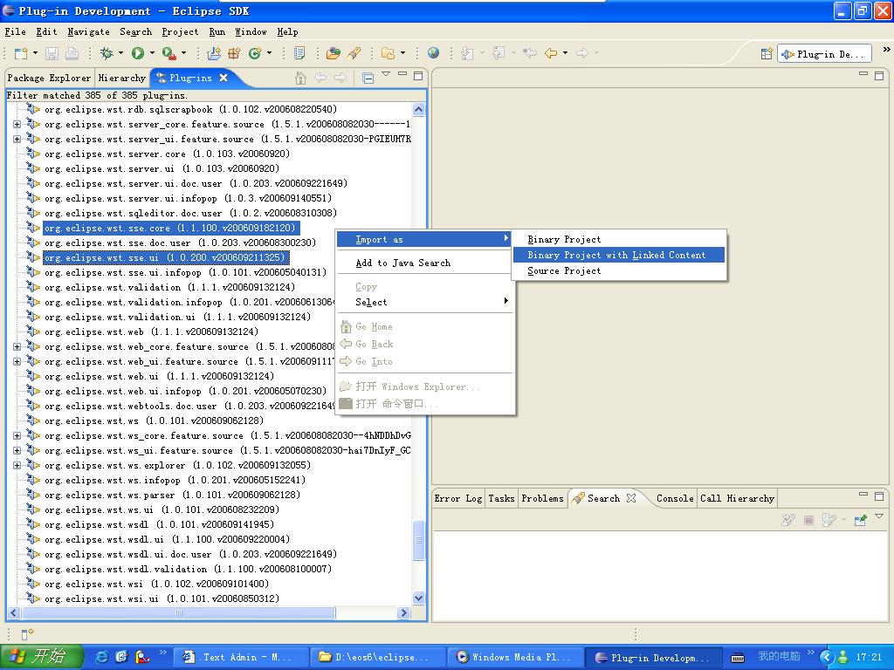Switch to Package Explorer tab

click(49, 78)
